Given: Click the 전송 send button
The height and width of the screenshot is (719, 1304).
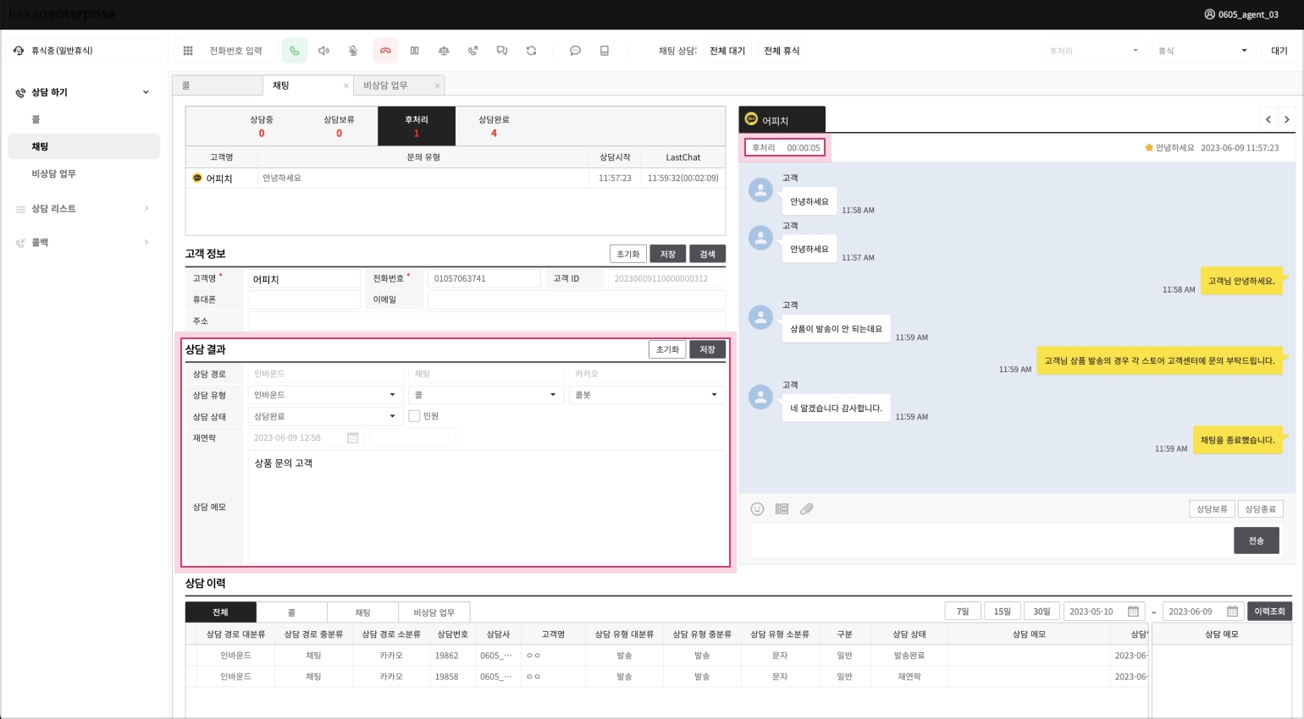Looking at the screenshot, I should 1256,541.
